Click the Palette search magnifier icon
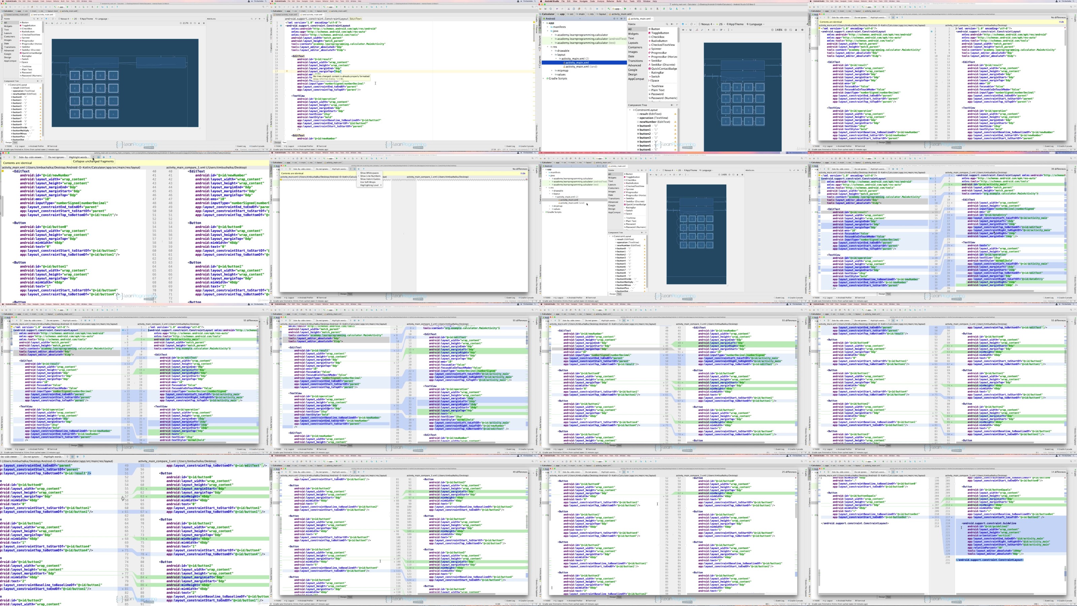Screen dimensions: 1077x606 pyautogui.click(x=667, y=24)
